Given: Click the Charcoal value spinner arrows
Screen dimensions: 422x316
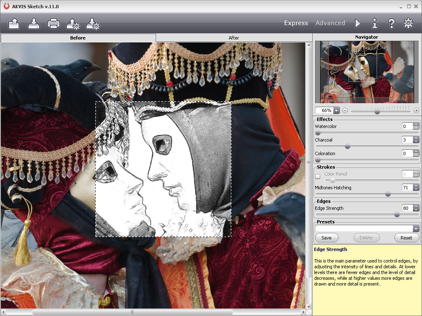Looking at the screenshot, I should click(416, 140).
